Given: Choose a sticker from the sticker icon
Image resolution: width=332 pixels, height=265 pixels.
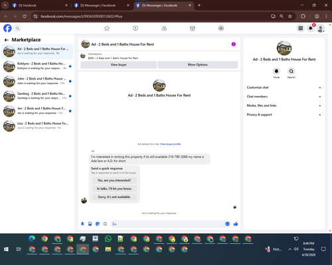Looking at the screenshot, I should (x=98, y=224).
